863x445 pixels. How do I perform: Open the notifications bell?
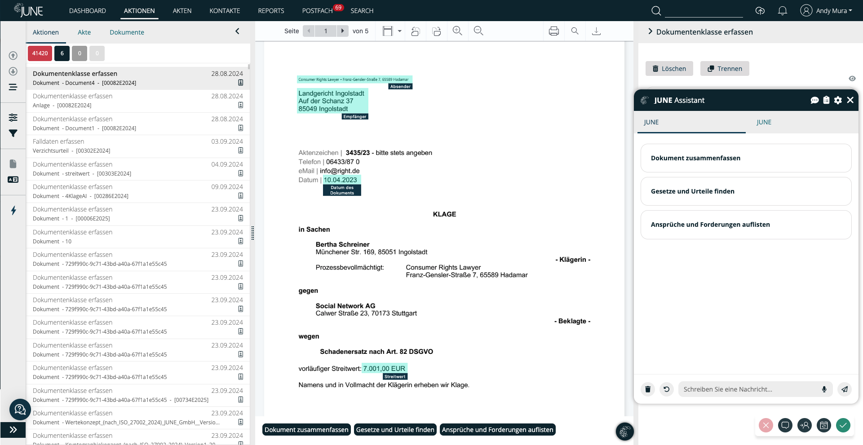(782, 11)
